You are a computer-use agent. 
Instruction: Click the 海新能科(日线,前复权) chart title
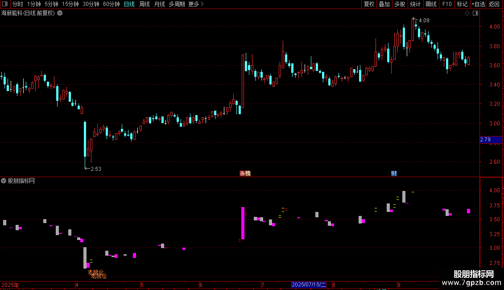(x=28, y=13)
